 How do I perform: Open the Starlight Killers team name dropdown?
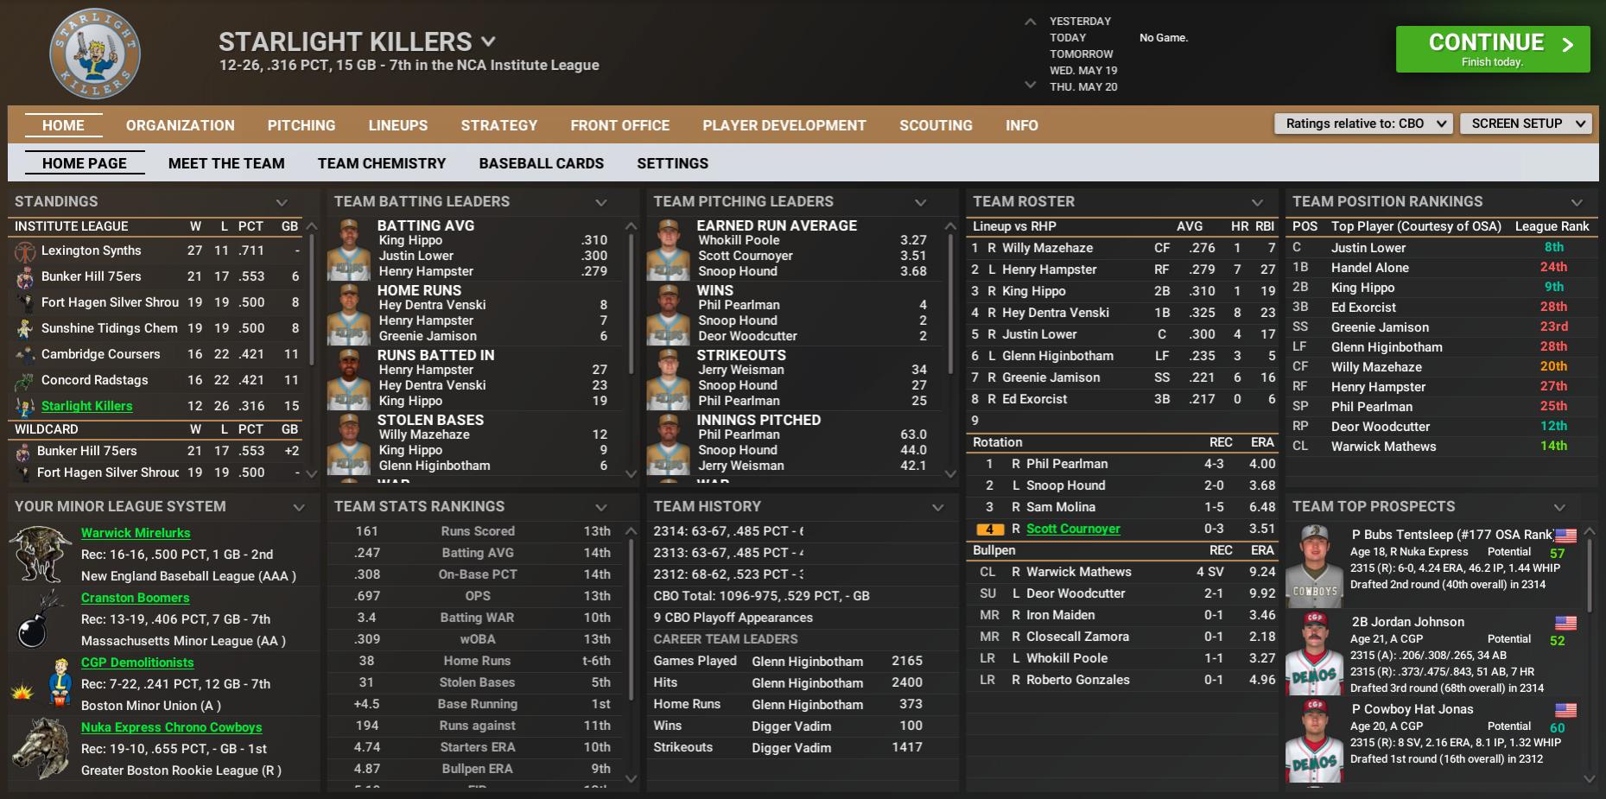(x=489, y=41)
